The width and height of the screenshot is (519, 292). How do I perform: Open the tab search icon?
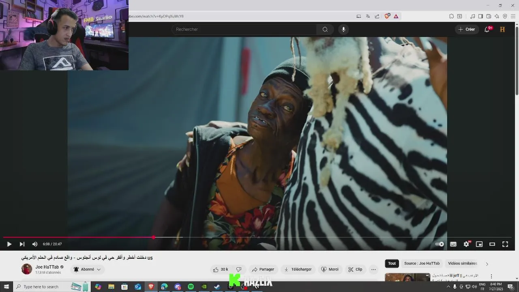pyautogui.click(x=459, y=16)
